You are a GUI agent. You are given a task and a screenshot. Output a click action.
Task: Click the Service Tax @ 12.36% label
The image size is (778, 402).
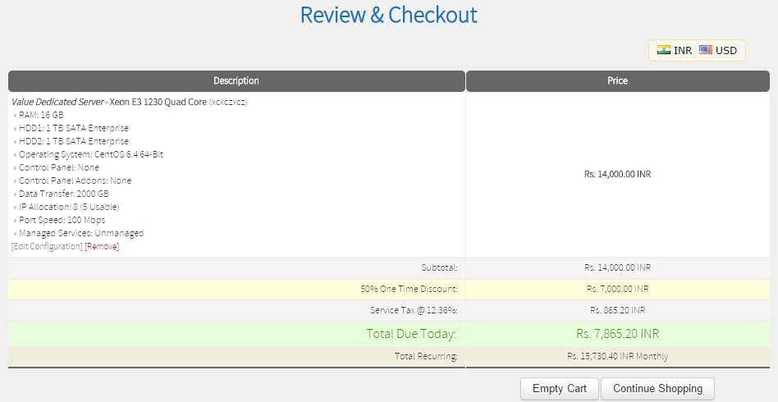point(414,311)
